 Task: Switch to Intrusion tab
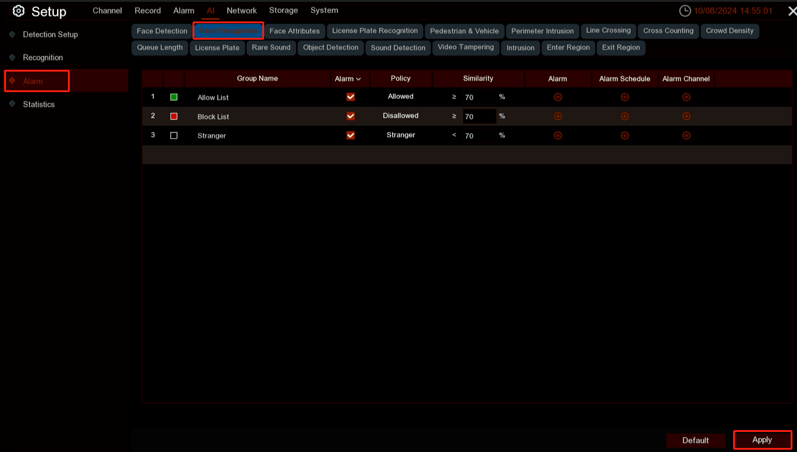click(521, 47)
